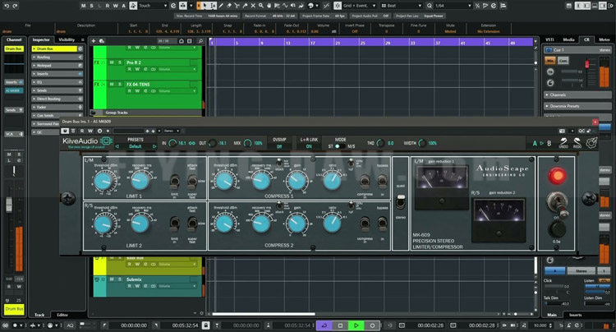Click the KiiveAudio logo icon
The height and width of the screenshot is (332, 616).
point(107,142)
